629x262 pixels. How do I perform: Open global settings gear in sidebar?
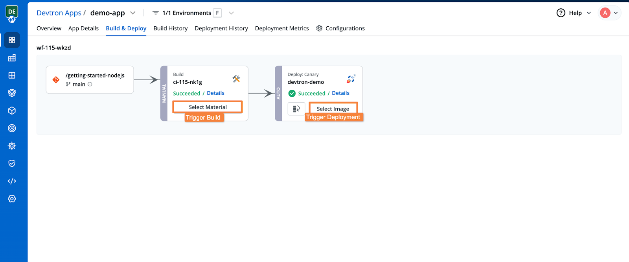click(12, 199)
